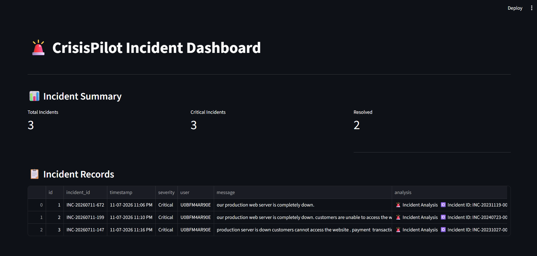This screenshot has width=537, height=256.
Task: Sort by the id column header
Action: [55, 192]
